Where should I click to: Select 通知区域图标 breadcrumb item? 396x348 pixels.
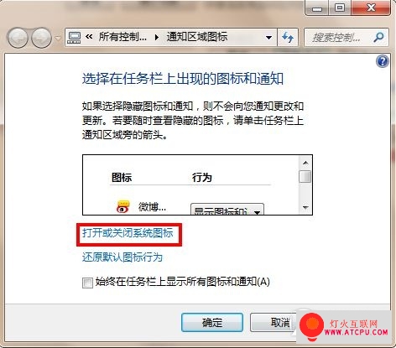pos(197,37)
